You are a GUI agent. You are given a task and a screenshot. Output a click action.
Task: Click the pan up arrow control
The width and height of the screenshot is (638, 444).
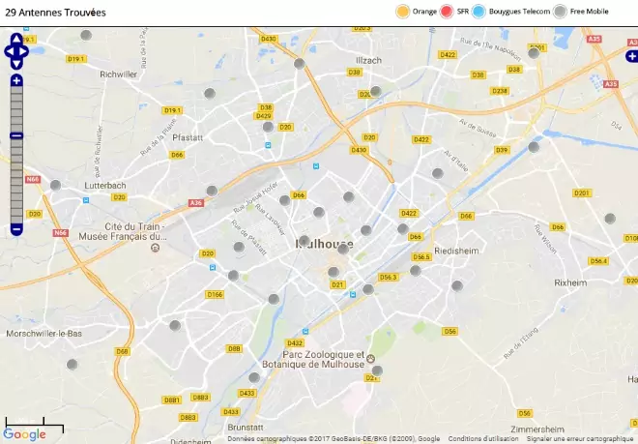(x=16, y=39)
